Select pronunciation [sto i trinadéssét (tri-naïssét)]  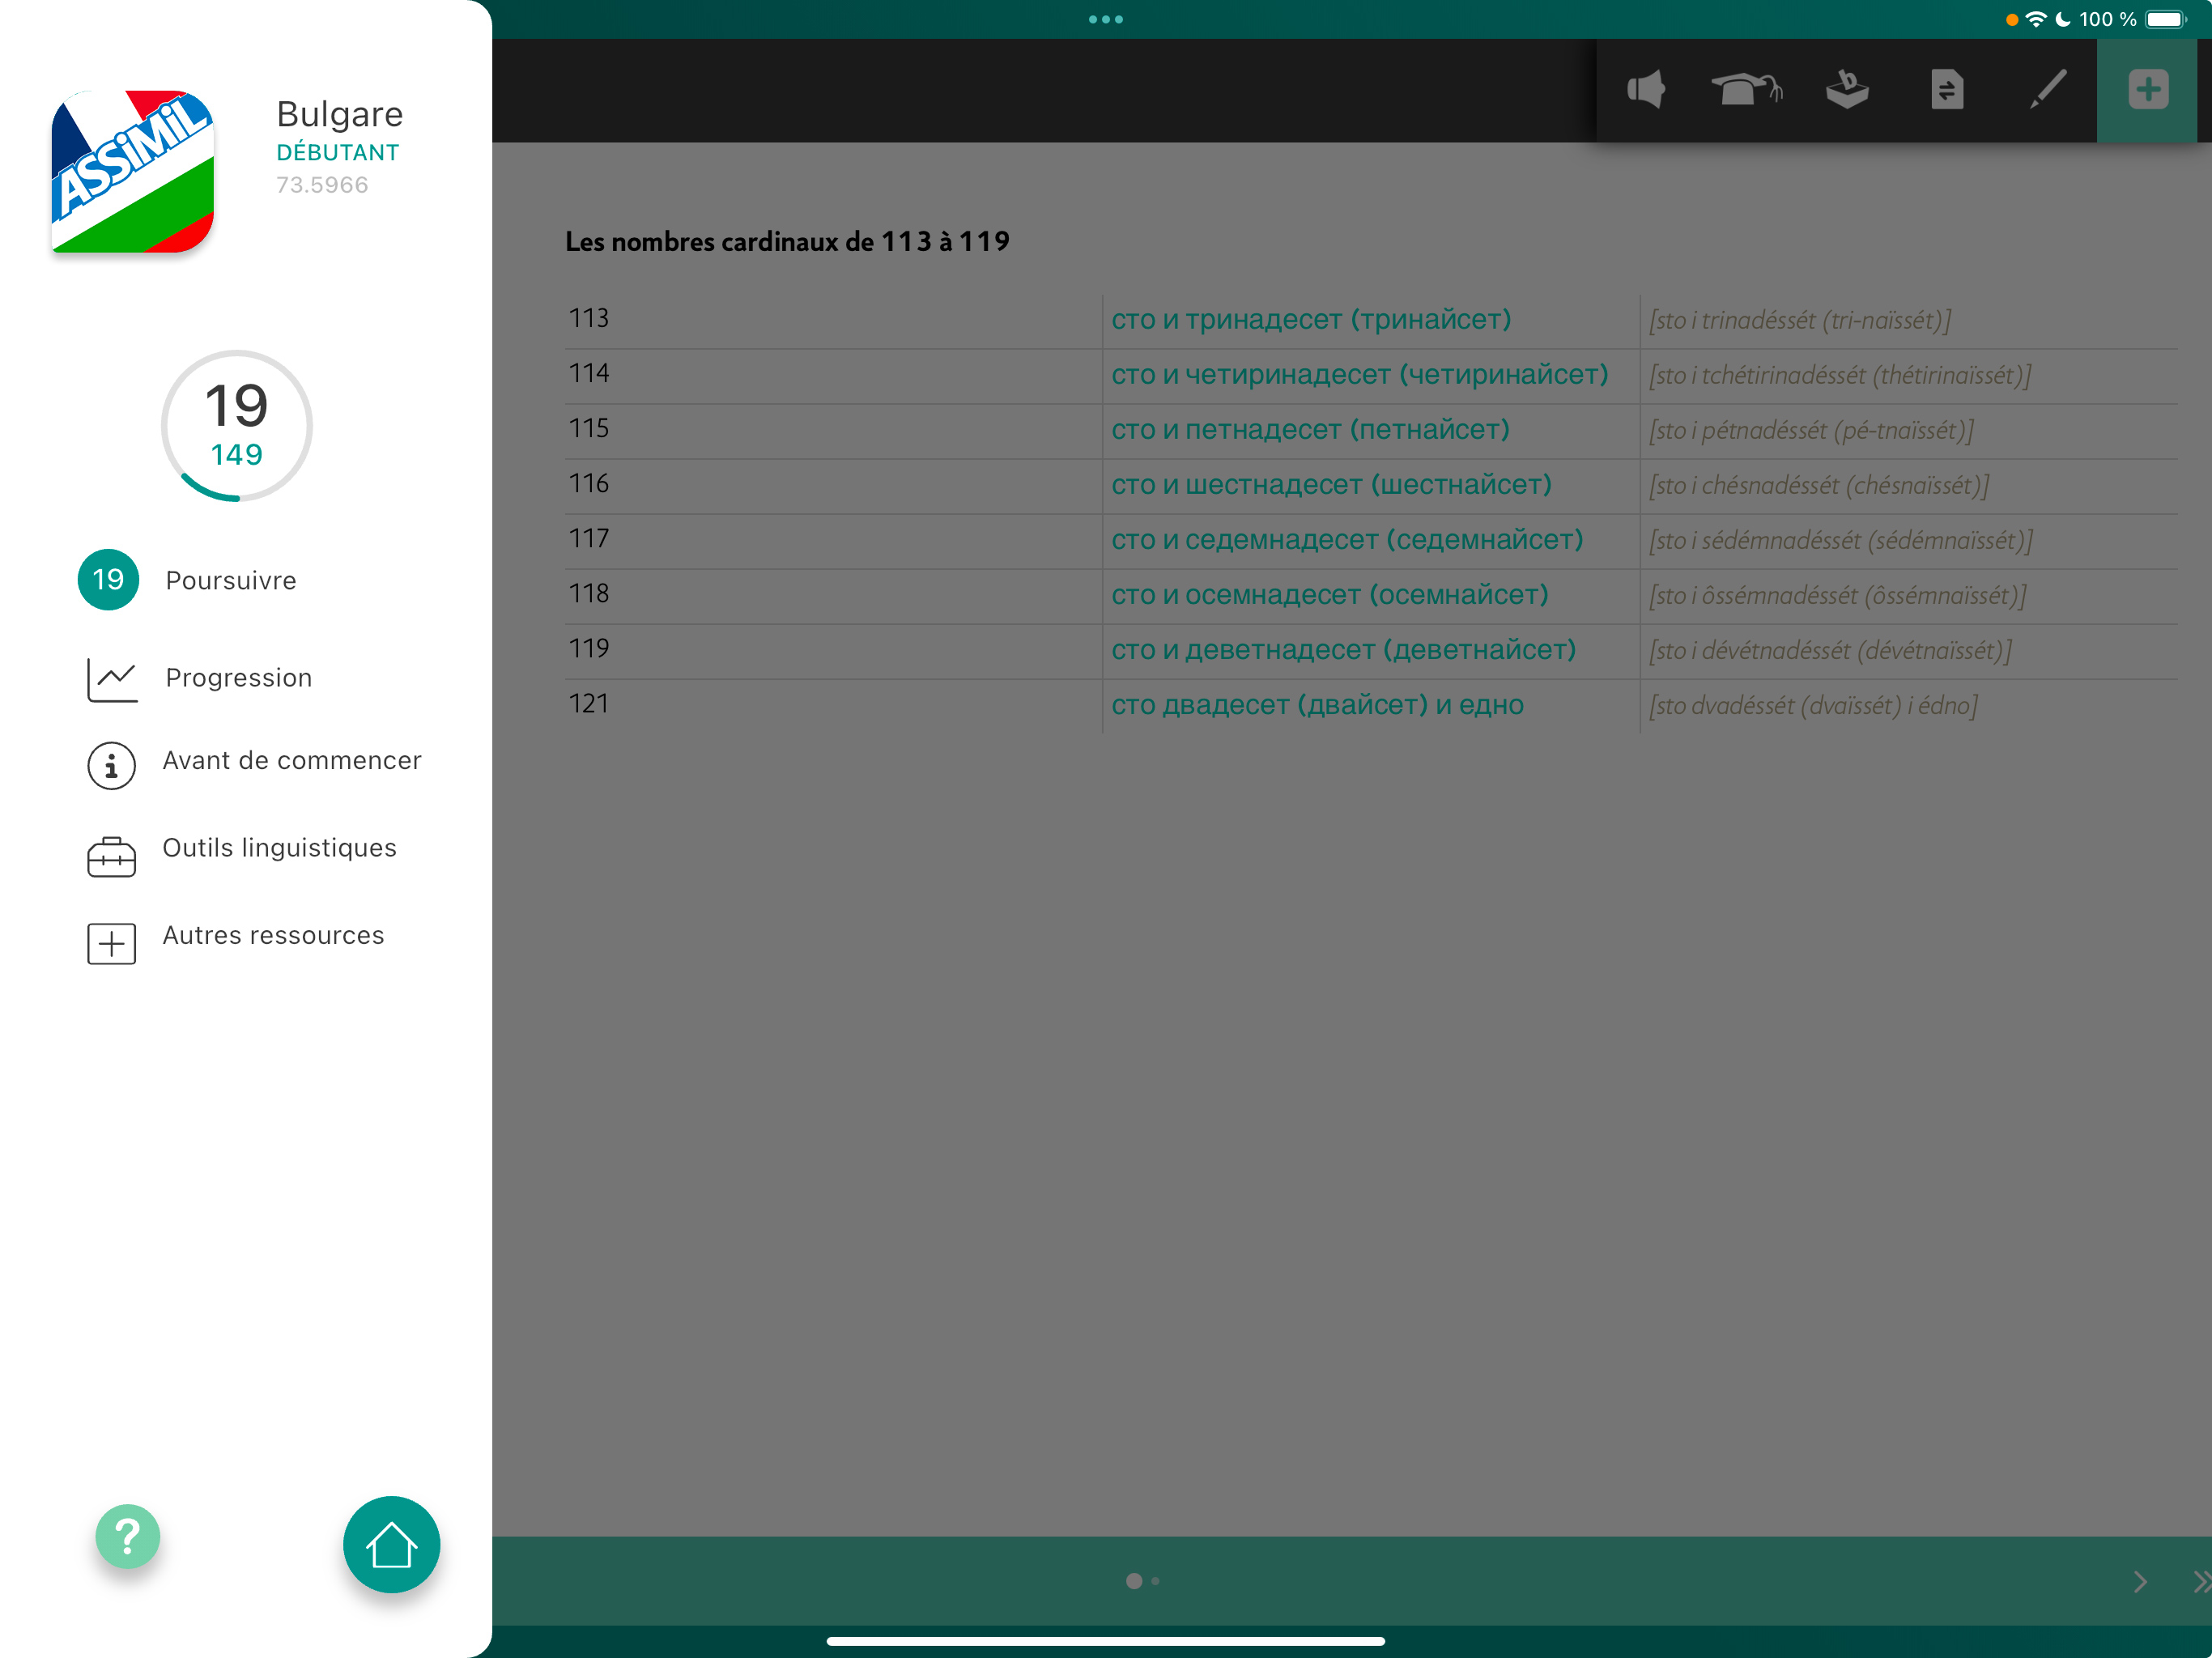point(1800,321)
